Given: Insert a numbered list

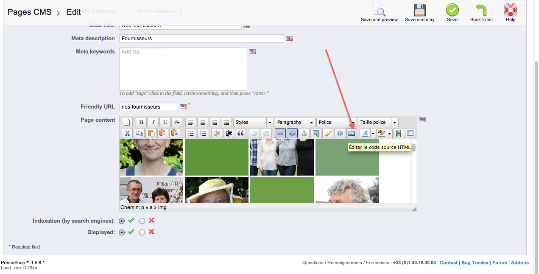Looking at the screenshot, I should click(x=203, y=133).
